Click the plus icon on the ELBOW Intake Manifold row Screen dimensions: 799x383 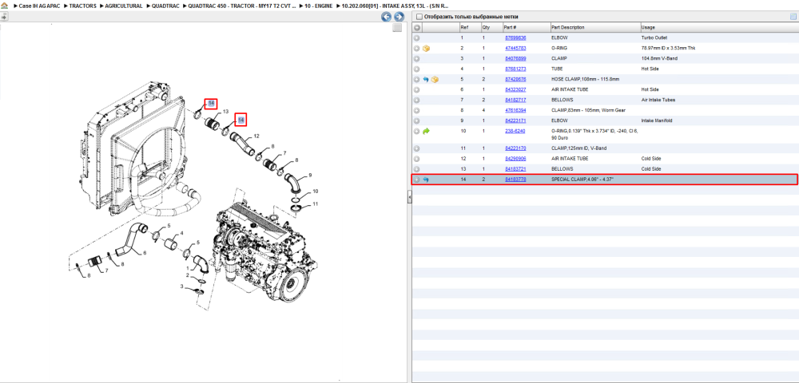tap(417, 120)
